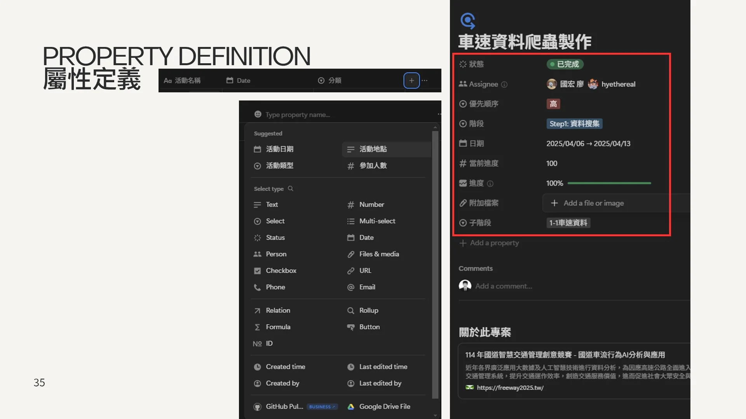
Task: Click the emoji icon in property name field
Action: pyautogui.click(x=258, y=114)
